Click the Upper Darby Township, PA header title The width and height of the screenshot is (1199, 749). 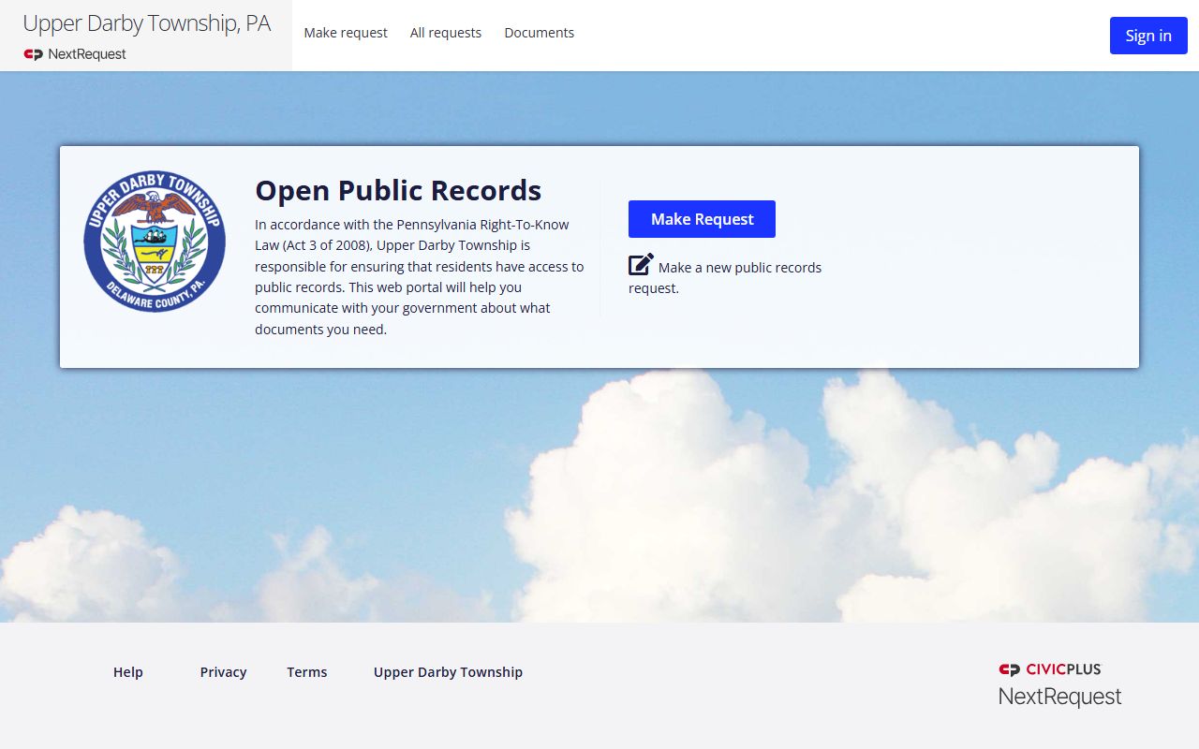click(147, 23)
